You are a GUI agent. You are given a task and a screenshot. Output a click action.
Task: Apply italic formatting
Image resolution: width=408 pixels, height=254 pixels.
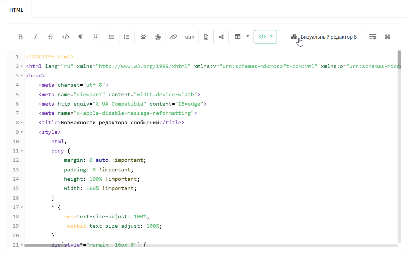pyautogui.click(x=35, y=37)
